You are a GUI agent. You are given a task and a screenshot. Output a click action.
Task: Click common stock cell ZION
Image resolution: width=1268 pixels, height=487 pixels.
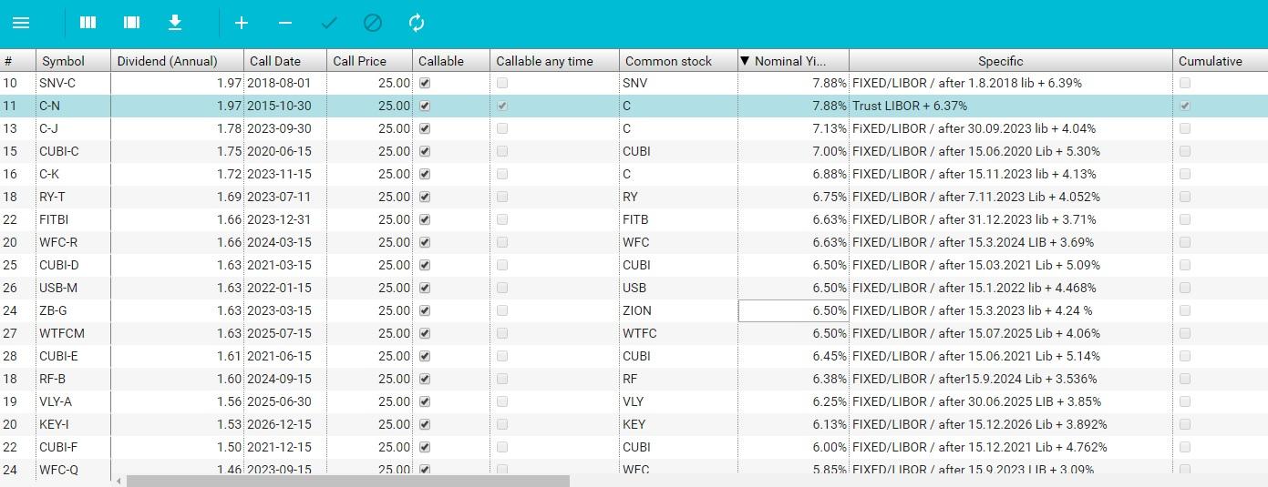(x=678, y=310)
